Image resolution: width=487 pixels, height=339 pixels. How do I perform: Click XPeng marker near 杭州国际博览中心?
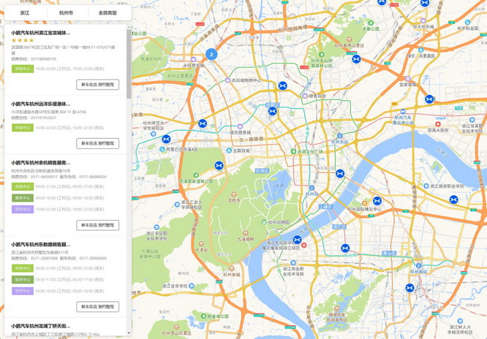(377, 201)
